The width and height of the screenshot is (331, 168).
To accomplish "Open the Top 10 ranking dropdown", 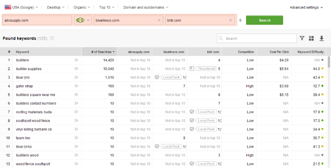I will pos(107,7).
